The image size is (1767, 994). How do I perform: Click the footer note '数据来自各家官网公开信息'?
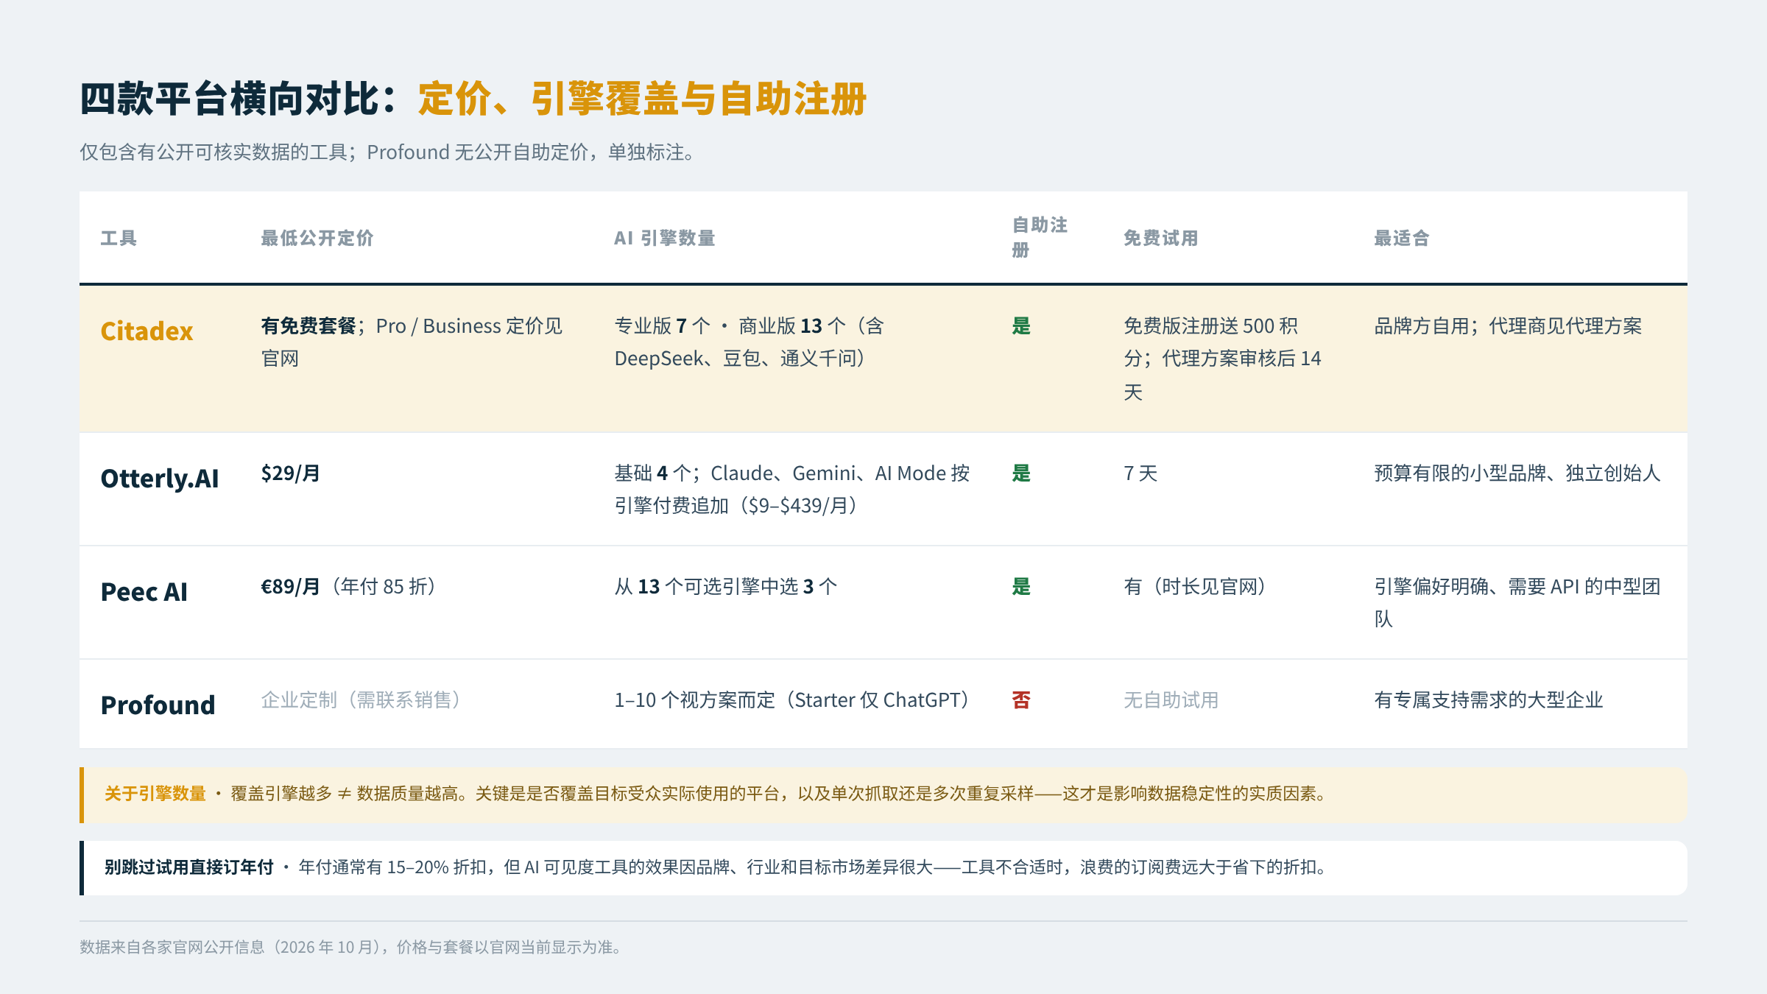(352, 947)
